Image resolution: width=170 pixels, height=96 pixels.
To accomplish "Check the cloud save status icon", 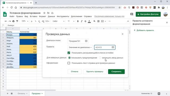I will pyautogui.click(x=52, y=13).
